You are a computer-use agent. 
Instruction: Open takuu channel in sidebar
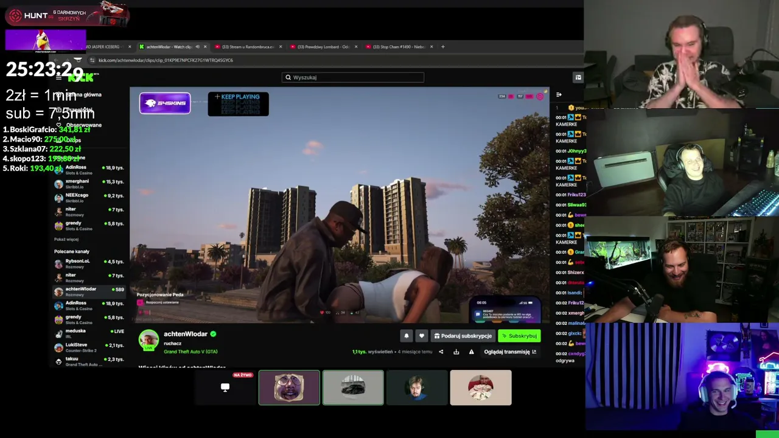89,361
